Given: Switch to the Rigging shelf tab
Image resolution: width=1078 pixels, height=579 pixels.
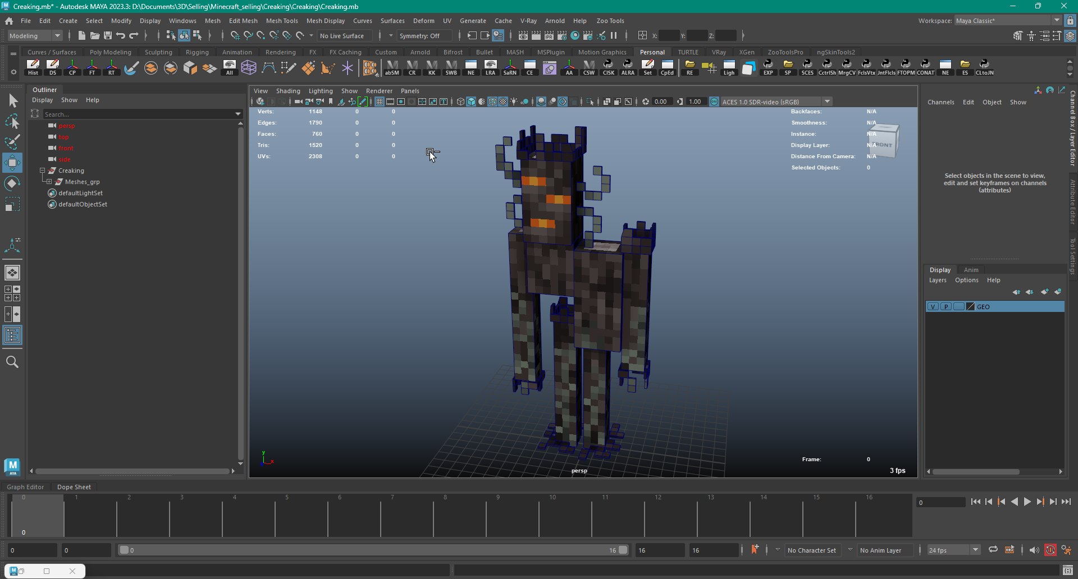Looking at the screenshot, I should [197, 52].
